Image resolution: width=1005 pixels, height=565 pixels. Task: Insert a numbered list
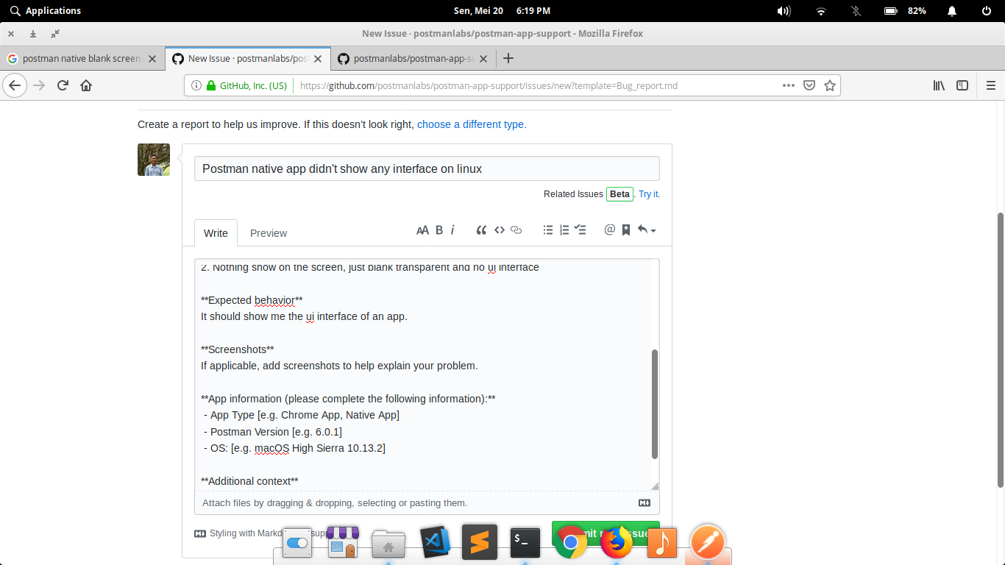564,230
